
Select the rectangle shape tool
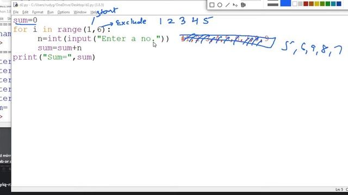(212, 5)
